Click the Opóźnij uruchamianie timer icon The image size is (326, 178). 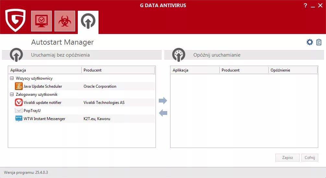click(x=179, y=55)
